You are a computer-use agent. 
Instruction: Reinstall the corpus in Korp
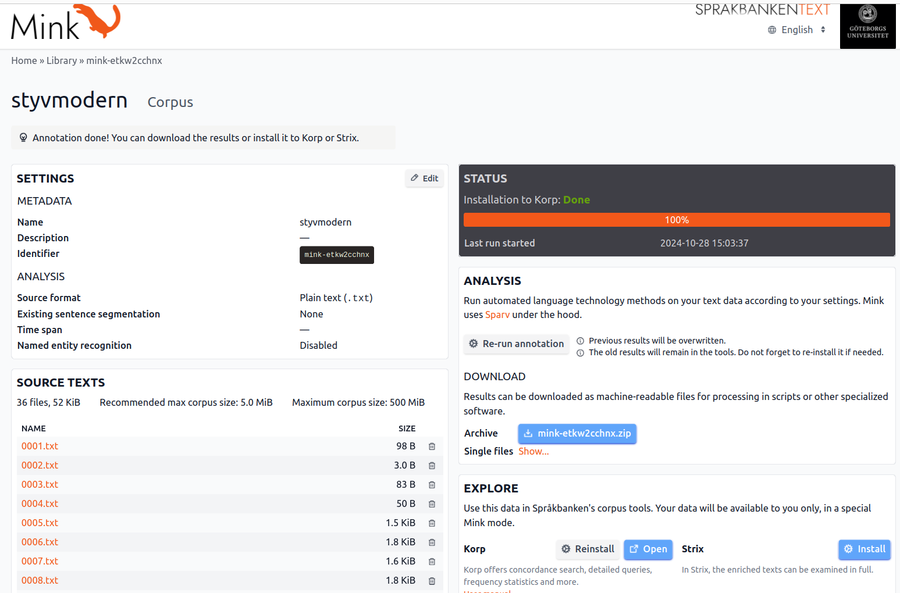coord(588,549)
